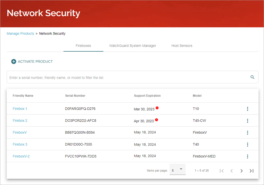Click the Activate Product plus icon
This screenshot has width=264, height=185.
13,62
